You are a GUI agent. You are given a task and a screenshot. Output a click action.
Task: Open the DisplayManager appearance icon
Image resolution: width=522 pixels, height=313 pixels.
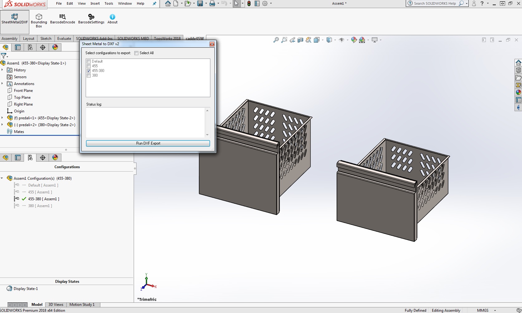pos(55,47)
